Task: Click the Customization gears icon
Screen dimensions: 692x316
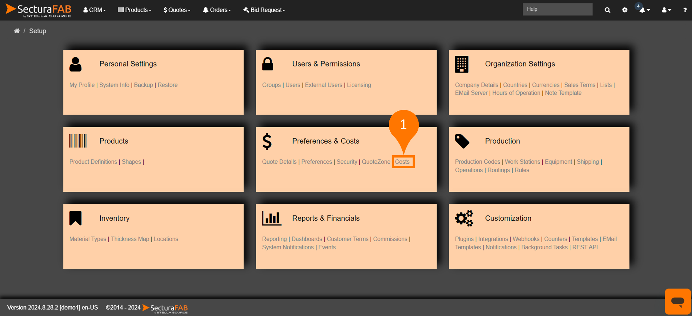Action: click(464, 218)
